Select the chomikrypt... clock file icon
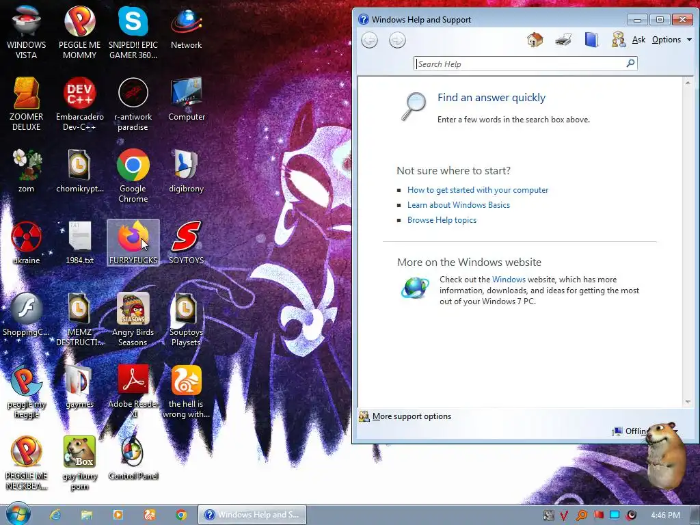The image size is (700, 525). pyautogui.click(x=79, y=170)
